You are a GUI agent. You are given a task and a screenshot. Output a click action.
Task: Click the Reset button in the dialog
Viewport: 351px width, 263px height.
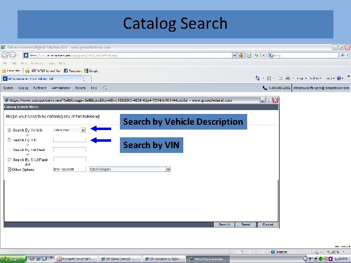click(246, 225)
